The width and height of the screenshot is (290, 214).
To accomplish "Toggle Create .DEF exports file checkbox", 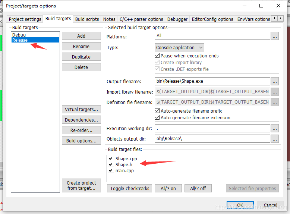I will point(157,69).
